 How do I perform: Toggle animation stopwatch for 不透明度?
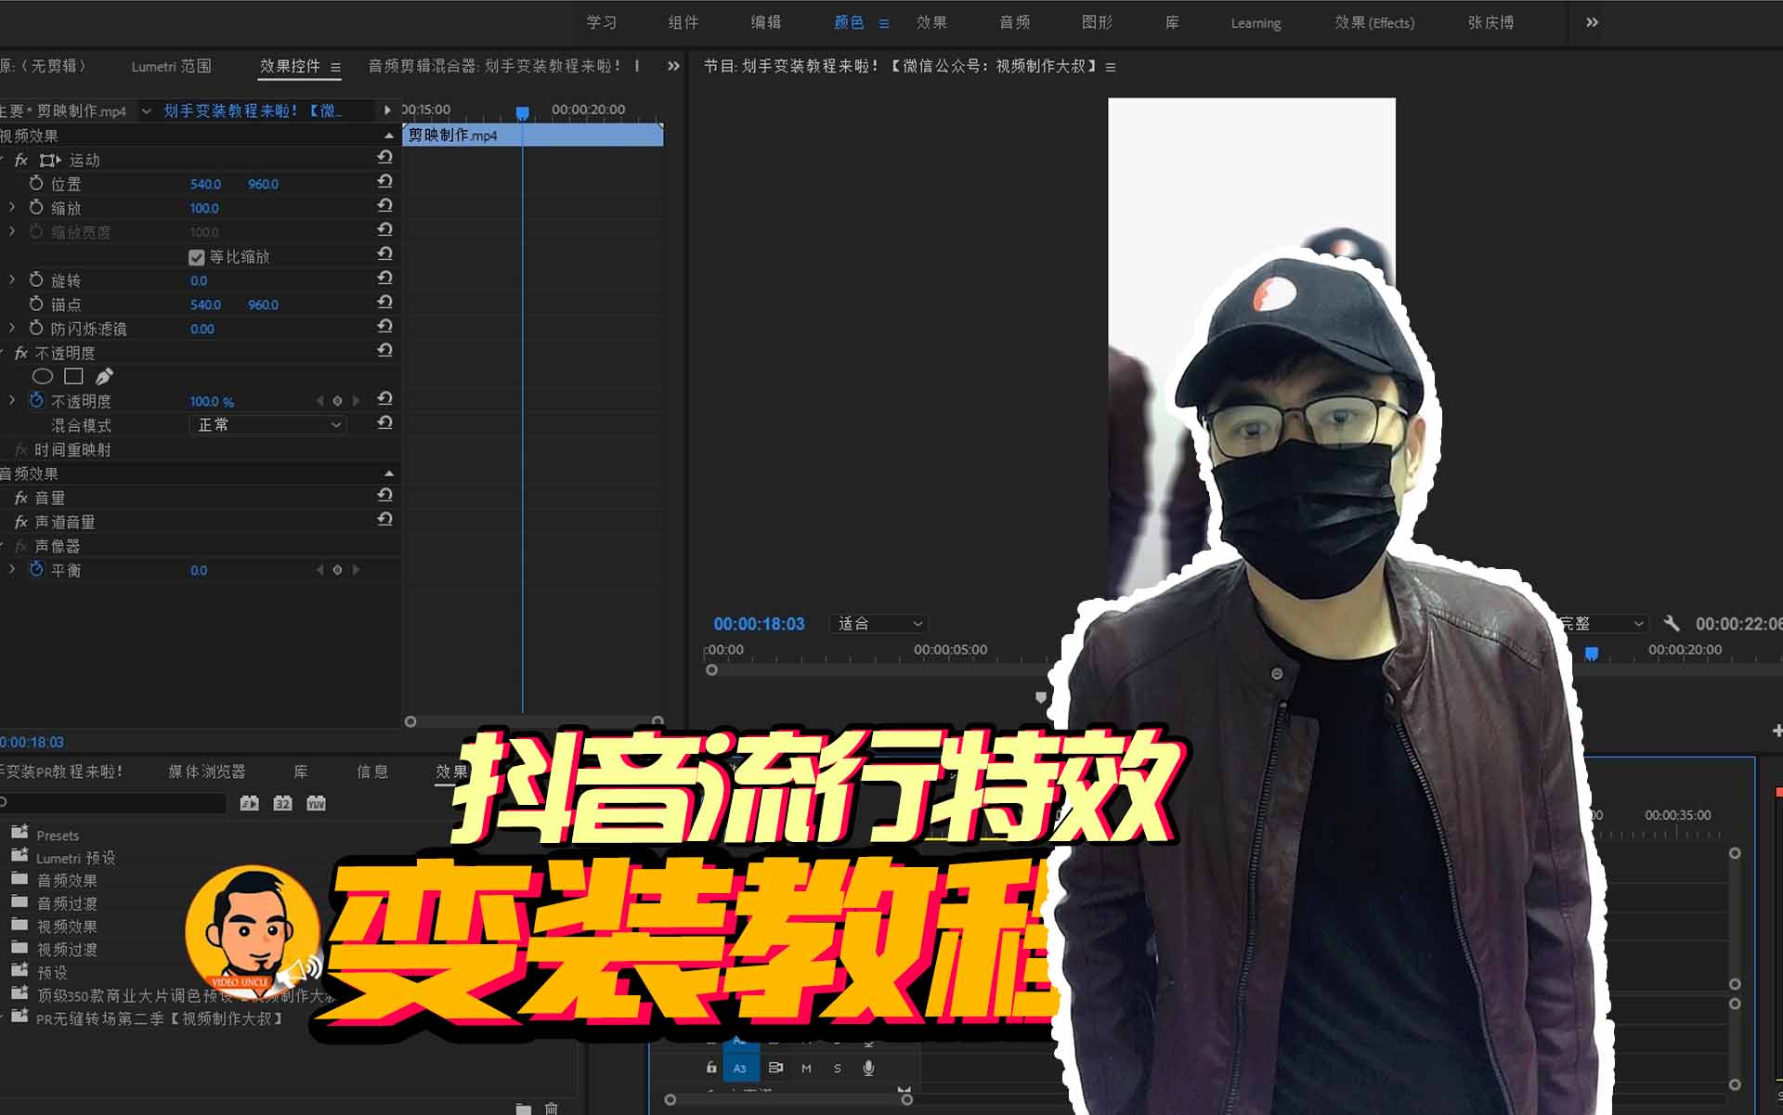(36, 400)
